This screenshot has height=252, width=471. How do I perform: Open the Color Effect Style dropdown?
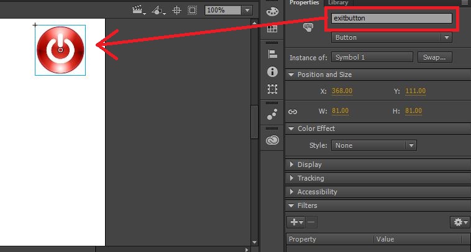point(373,145)
